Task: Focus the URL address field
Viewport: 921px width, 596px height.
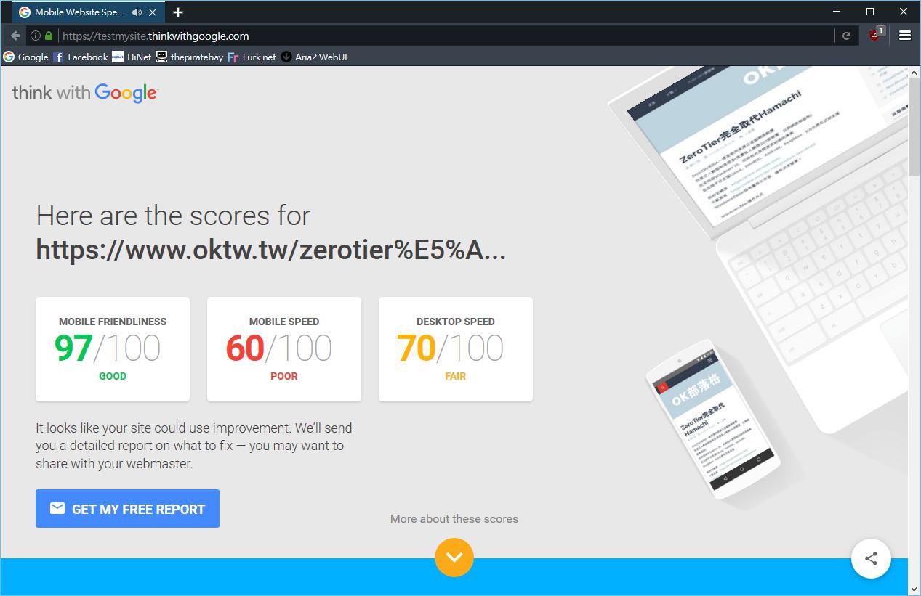Action: [445, 36]
